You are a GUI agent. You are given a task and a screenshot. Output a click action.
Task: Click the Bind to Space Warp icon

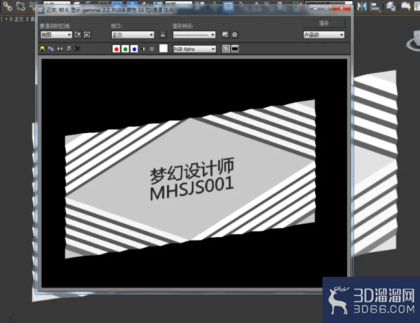pyautogui.click(x=33, y=5)
